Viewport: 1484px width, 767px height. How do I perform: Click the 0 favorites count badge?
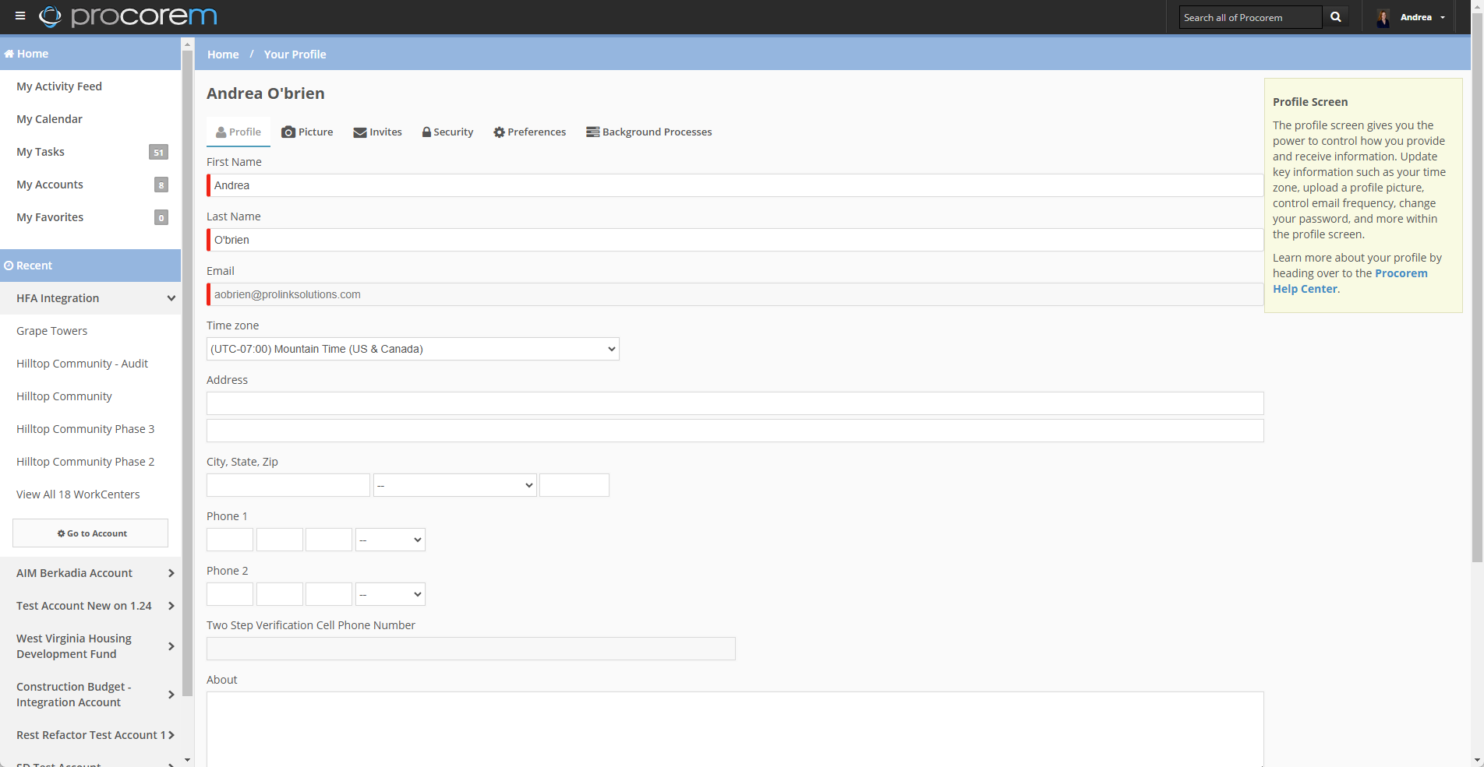[x=161, y=217]
